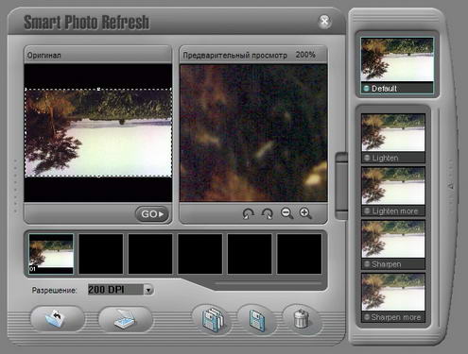Select thumbnail 01 in the filmstrip
Screen dimensions: 468x354
click(51, 254)
